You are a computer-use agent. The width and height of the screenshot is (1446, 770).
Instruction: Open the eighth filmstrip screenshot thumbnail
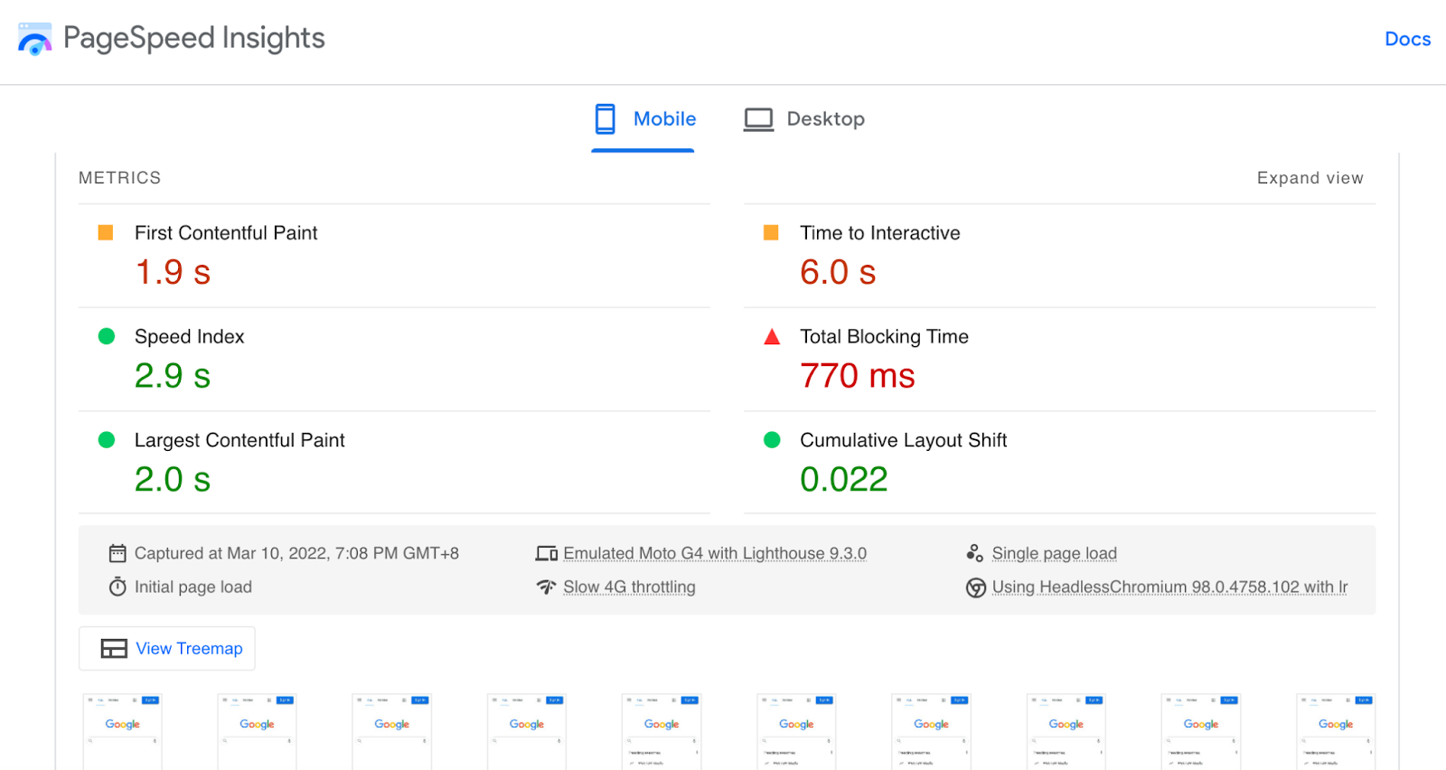click(x=1066, y=732)
